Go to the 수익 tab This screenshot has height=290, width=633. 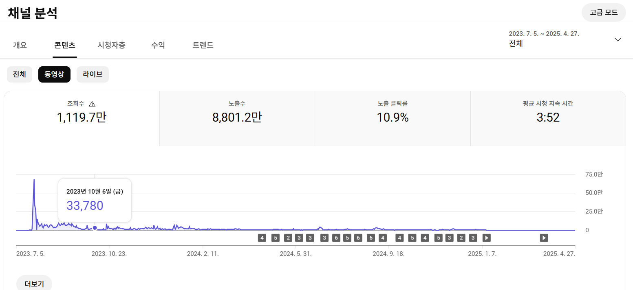coord(158,45)
